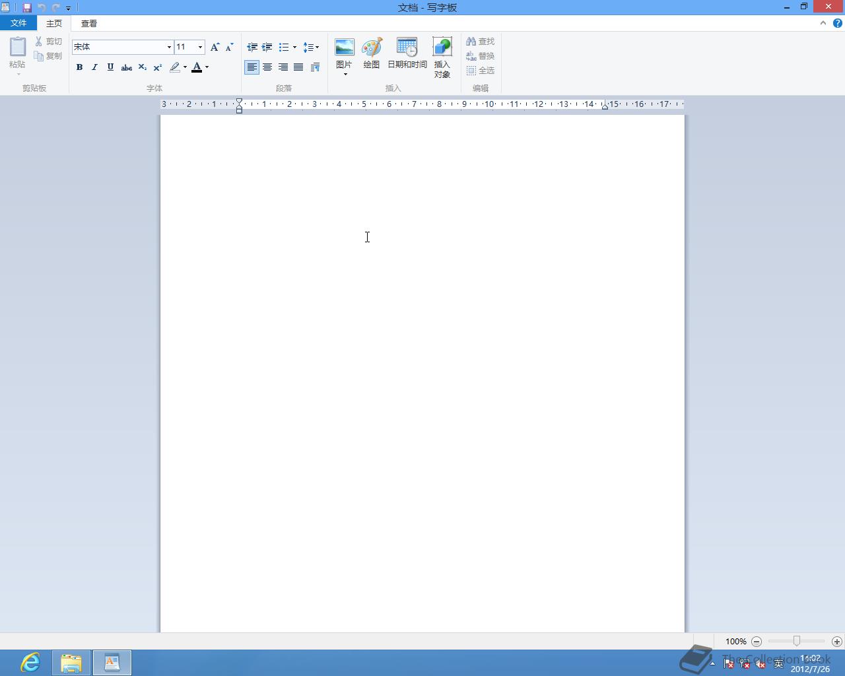The image size is (845, 676).
Task: Apply text highlight color pen
Action: [x=175, y=67]
